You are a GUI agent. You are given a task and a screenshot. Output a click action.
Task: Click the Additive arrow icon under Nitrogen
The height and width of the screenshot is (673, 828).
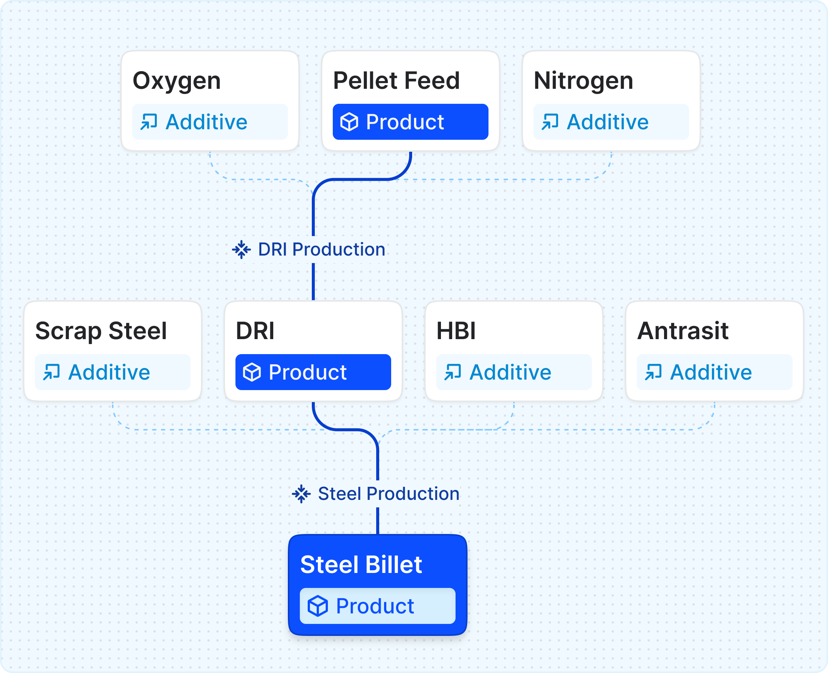550,122
